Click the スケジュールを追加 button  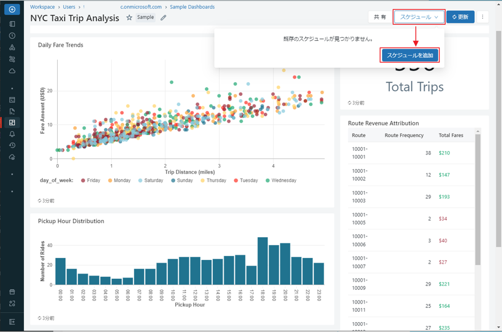coord(409,55)
